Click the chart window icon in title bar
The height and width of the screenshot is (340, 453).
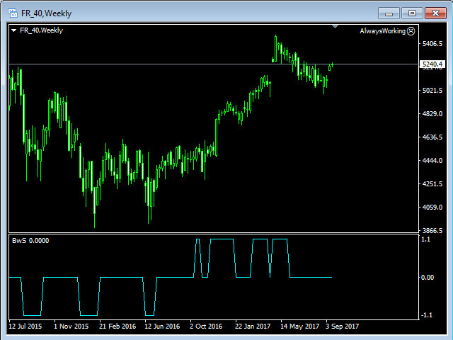(x=11, y=12)
